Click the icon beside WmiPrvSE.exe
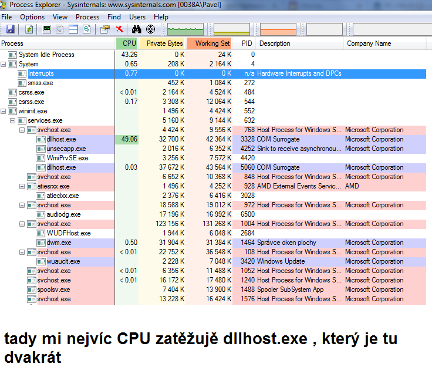 [x=41, y=158]
